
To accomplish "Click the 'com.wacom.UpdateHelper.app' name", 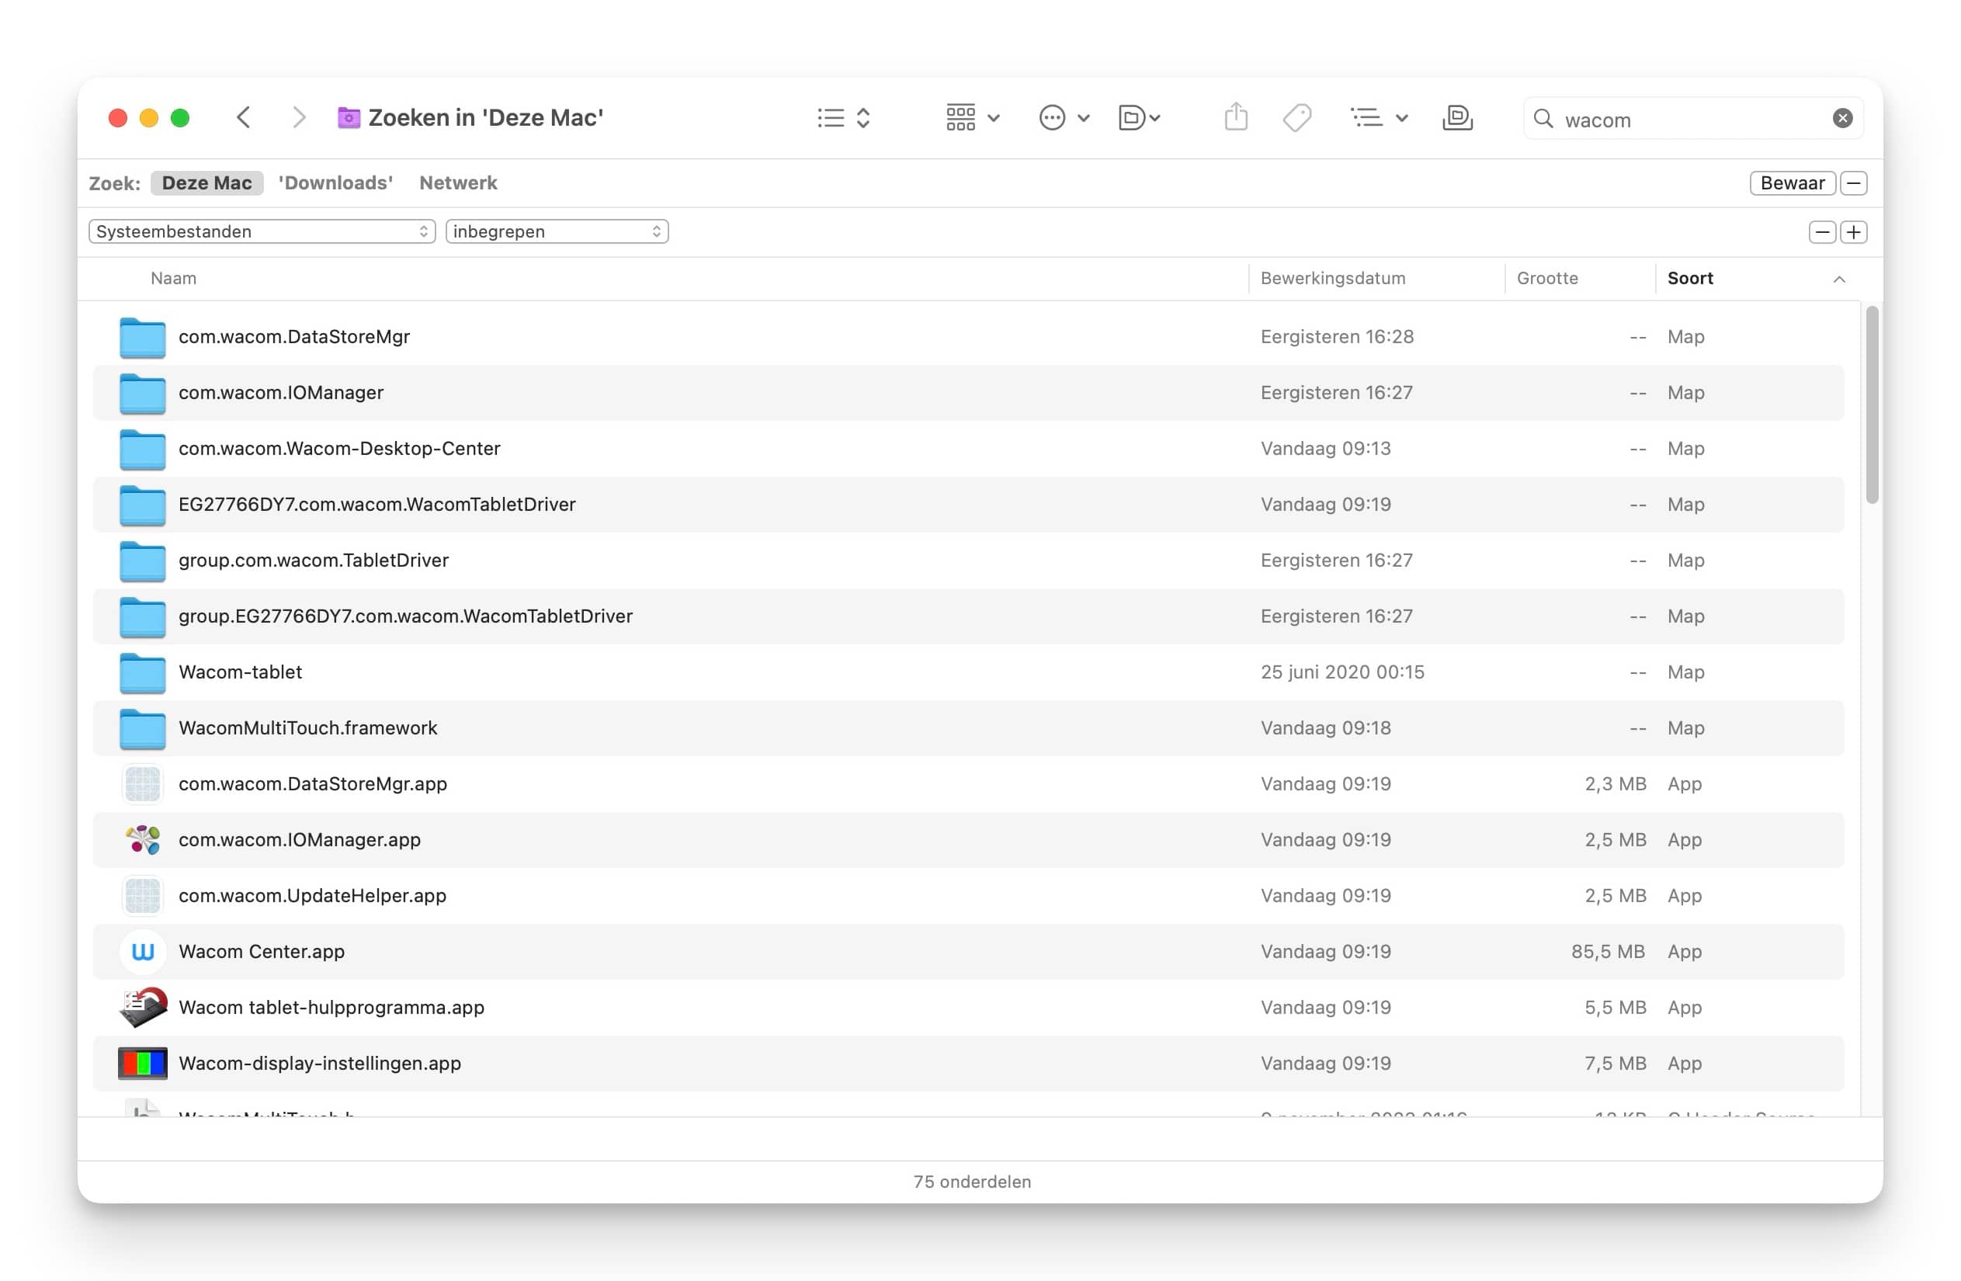I will click(x=312, y=896).
